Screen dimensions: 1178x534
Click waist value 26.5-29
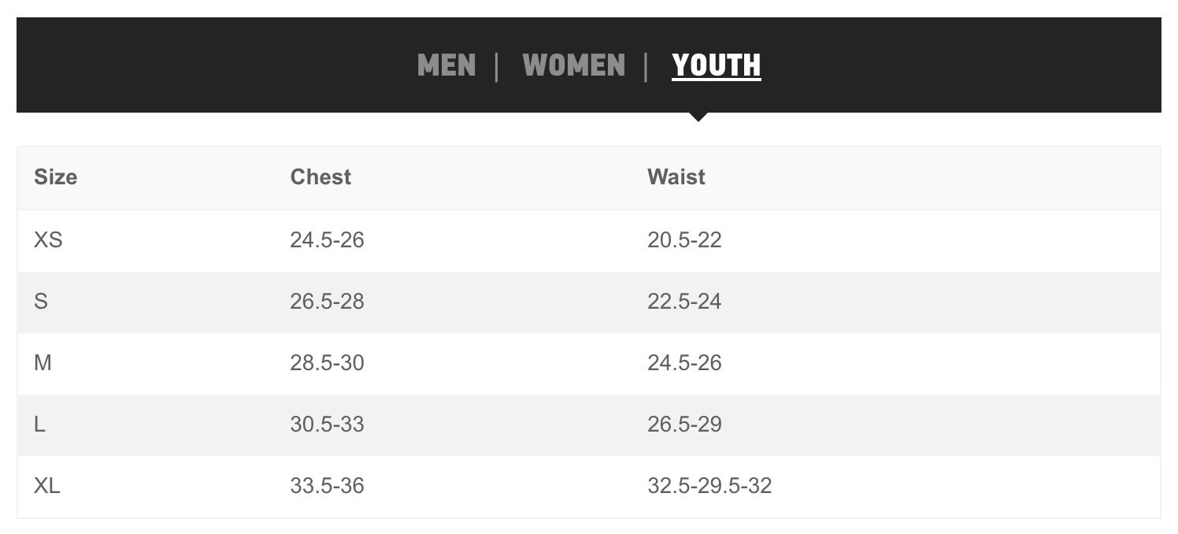click(684, 424)
